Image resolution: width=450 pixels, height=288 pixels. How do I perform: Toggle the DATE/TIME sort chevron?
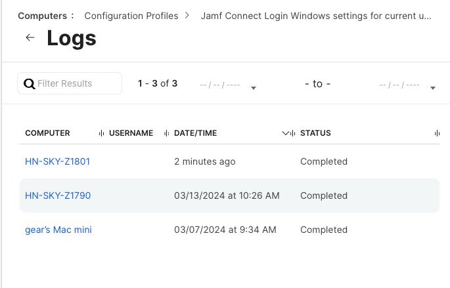pyautogui.click(x=285, y=133)
